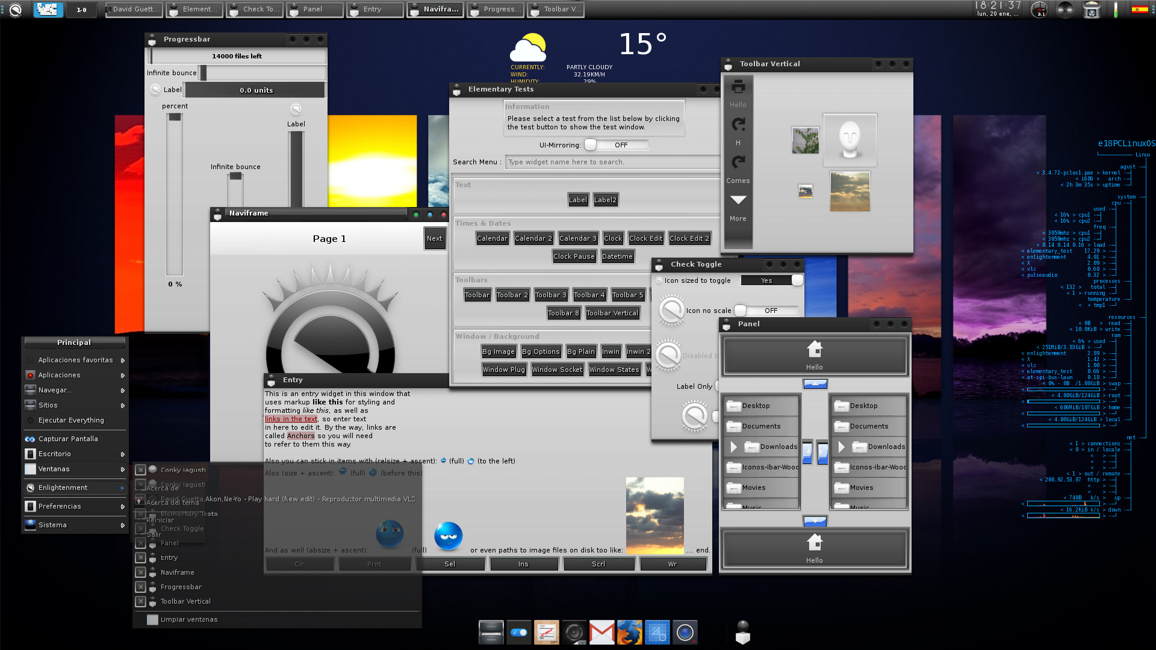Collapse the bottom panel blue arrow
This screenshot has width=1156, height=650.
815,521
